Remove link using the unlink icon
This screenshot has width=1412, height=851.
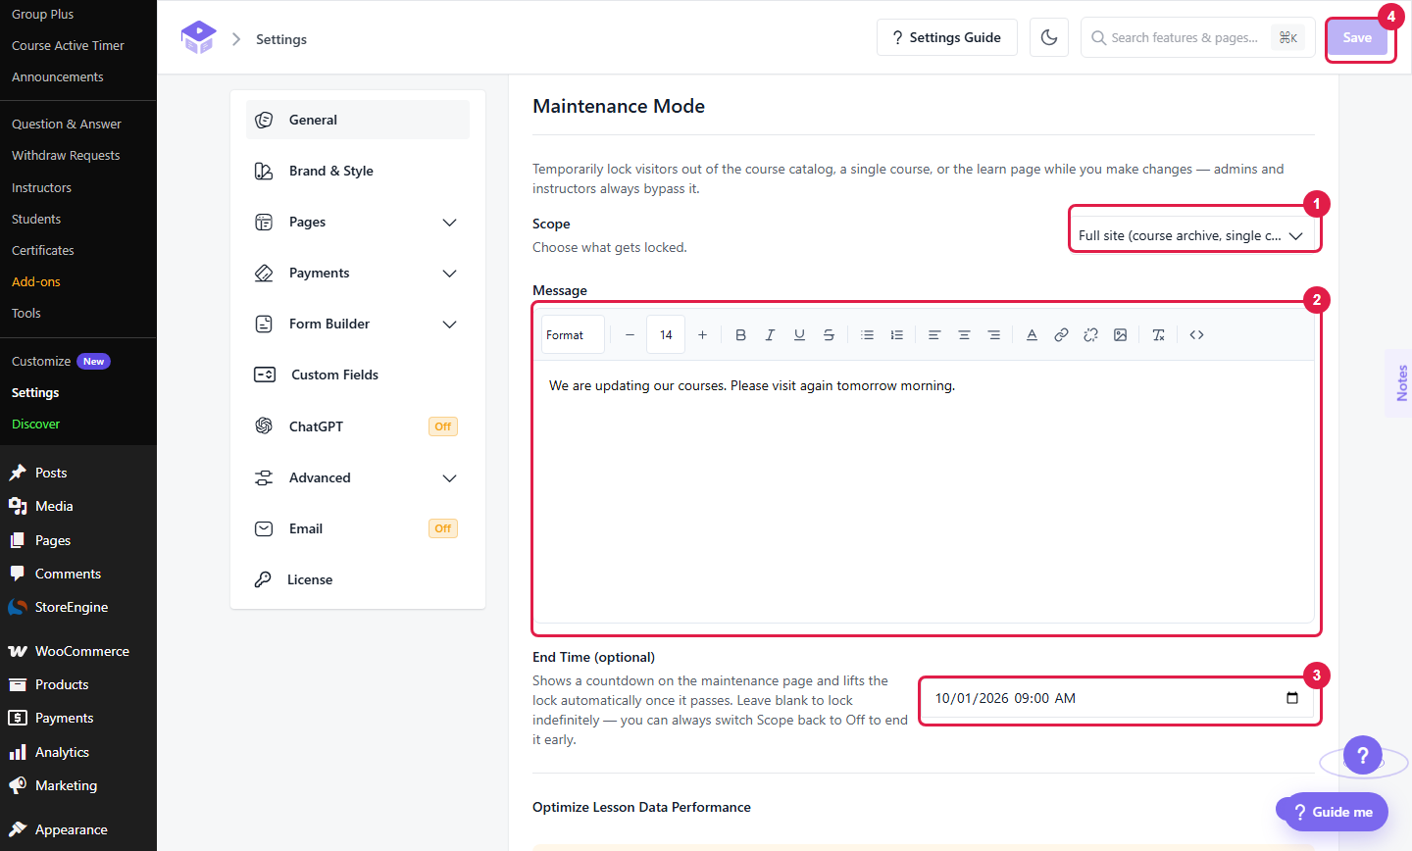pos(1091,335)
